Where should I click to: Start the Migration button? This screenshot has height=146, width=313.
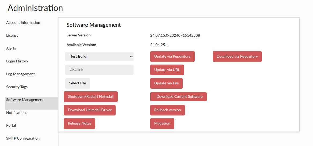[x=162, y=123]
